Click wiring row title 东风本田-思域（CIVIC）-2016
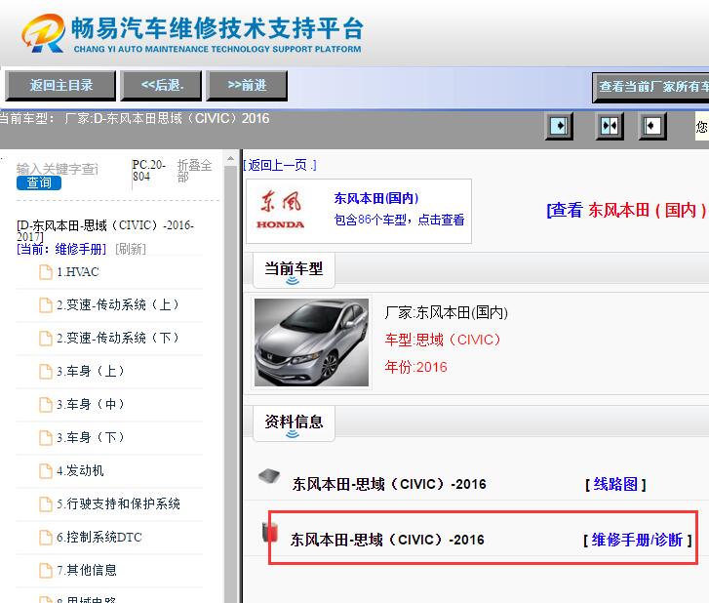 389,485
